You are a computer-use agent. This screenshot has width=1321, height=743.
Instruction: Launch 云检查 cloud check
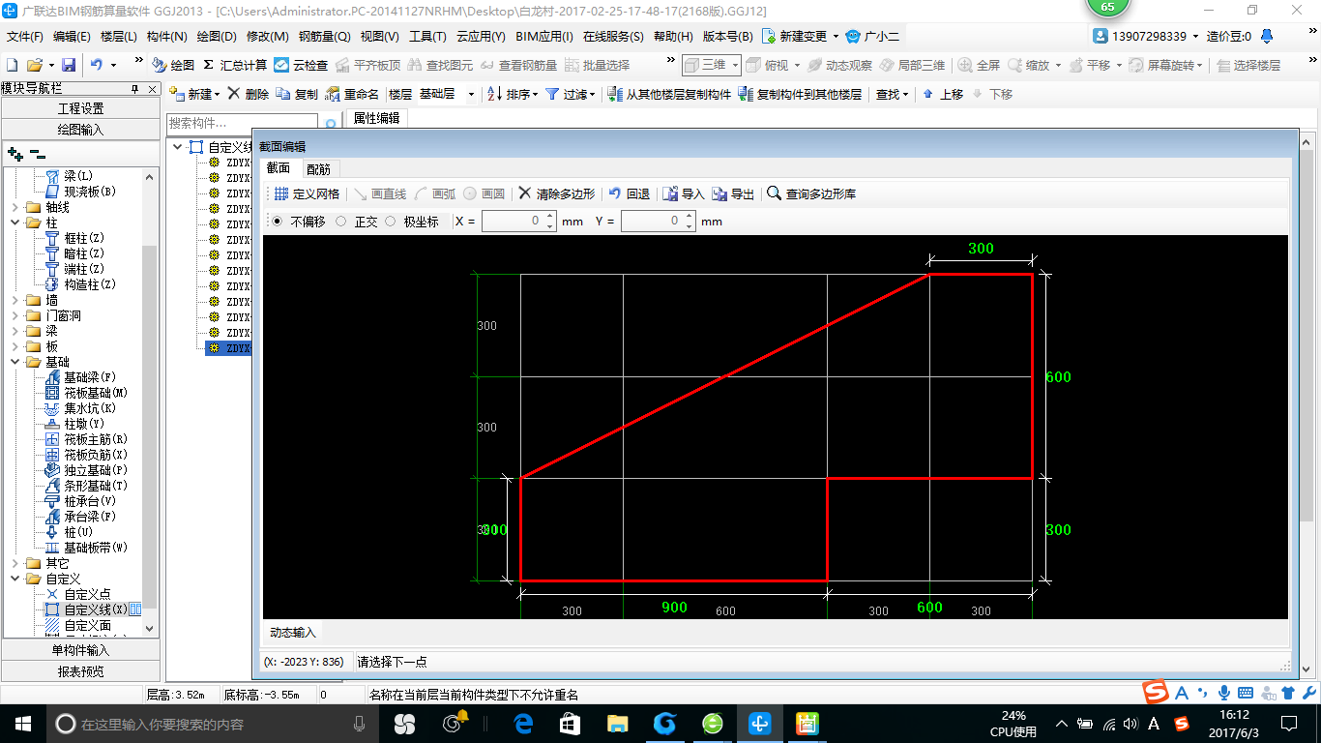tap(302, 65)
